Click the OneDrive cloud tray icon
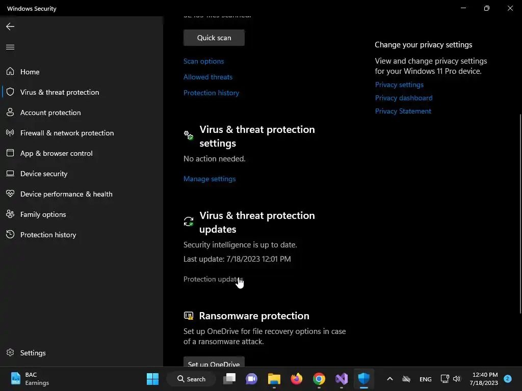This screenshot has width=522, height=391. tap(406, 379)
